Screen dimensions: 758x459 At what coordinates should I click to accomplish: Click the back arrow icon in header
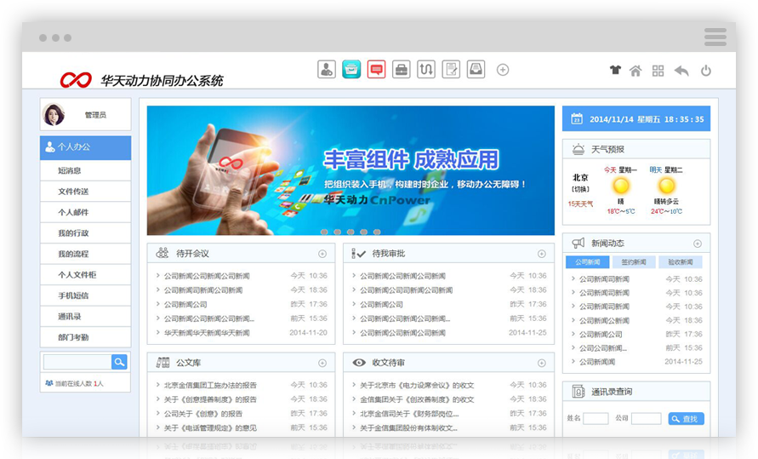tap(681, 71)
